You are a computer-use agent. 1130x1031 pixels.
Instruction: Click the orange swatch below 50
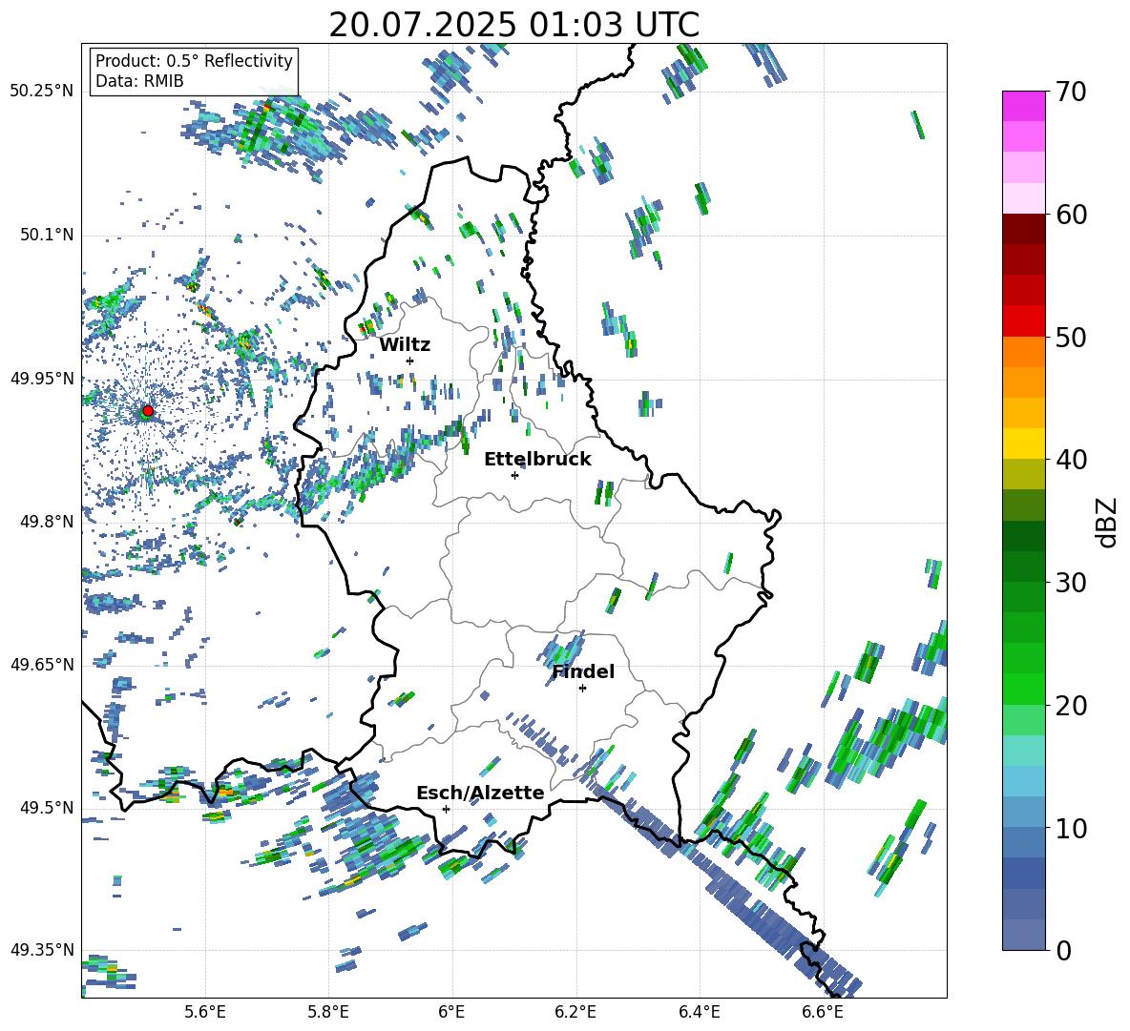point(1023,352)
